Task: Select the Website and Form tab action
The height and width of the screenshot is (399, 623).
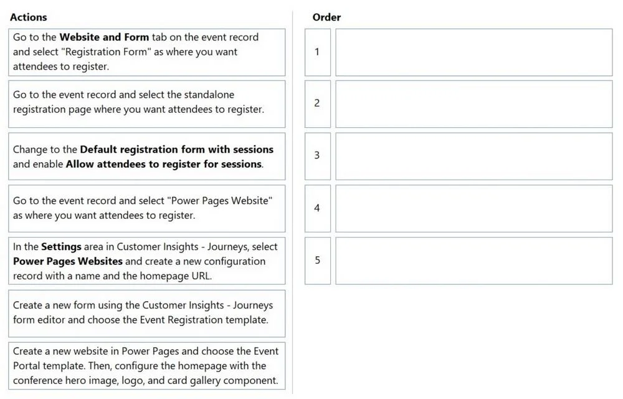Action: (146, 52)
